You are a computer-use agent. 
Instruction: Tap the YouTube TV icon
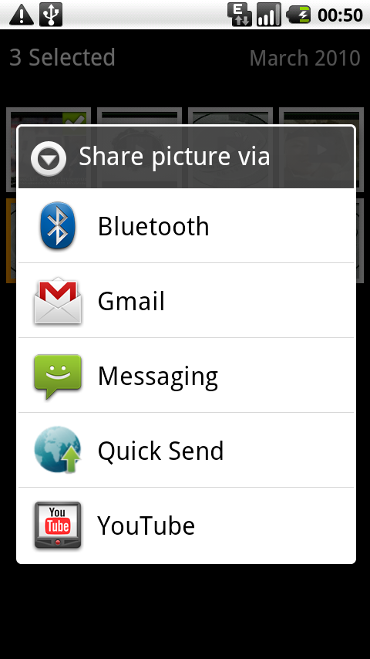click(58, 526)
